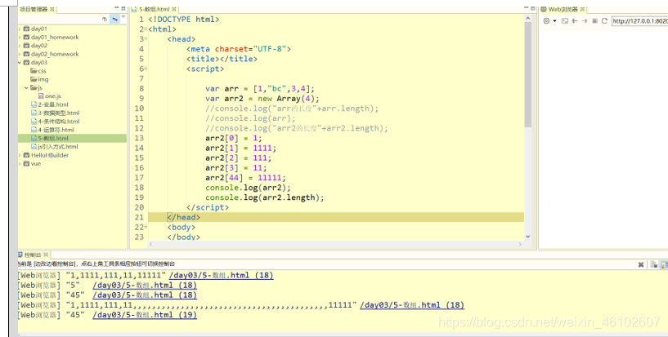Viewport: 668px width, 337px height.
Task: Expand the day01_homework project
Action: pyautogui.click(x=20, y=38)
